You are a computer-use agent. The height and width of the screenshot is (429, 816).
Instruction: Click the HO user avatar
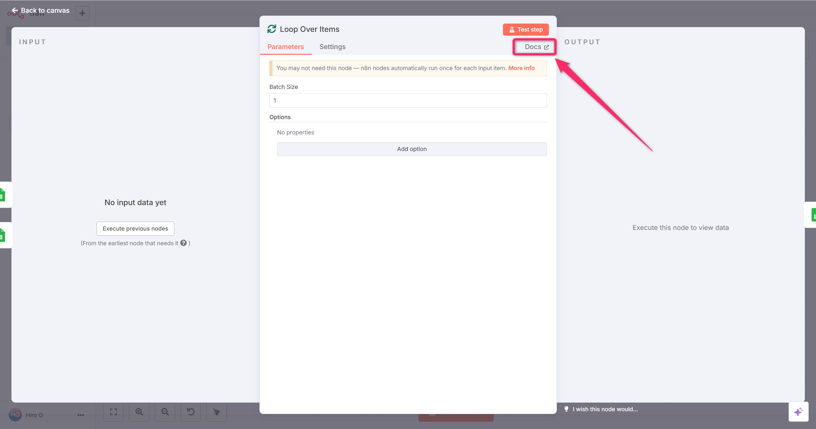click(15, 415)
